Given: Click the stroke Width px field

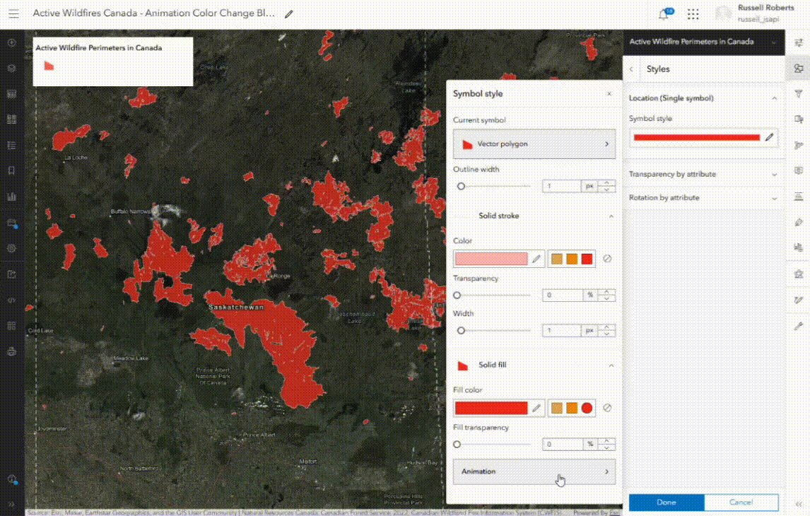Looking at the screenshot, I should 562,330.
